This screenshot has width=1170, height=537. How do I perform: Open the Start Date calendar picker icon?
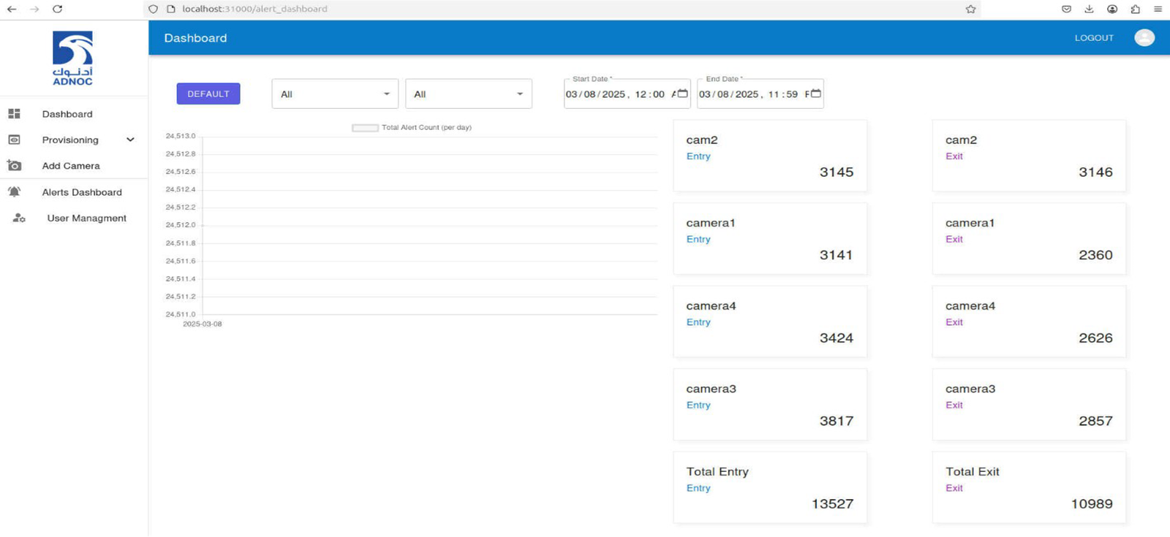click(682, 94)
